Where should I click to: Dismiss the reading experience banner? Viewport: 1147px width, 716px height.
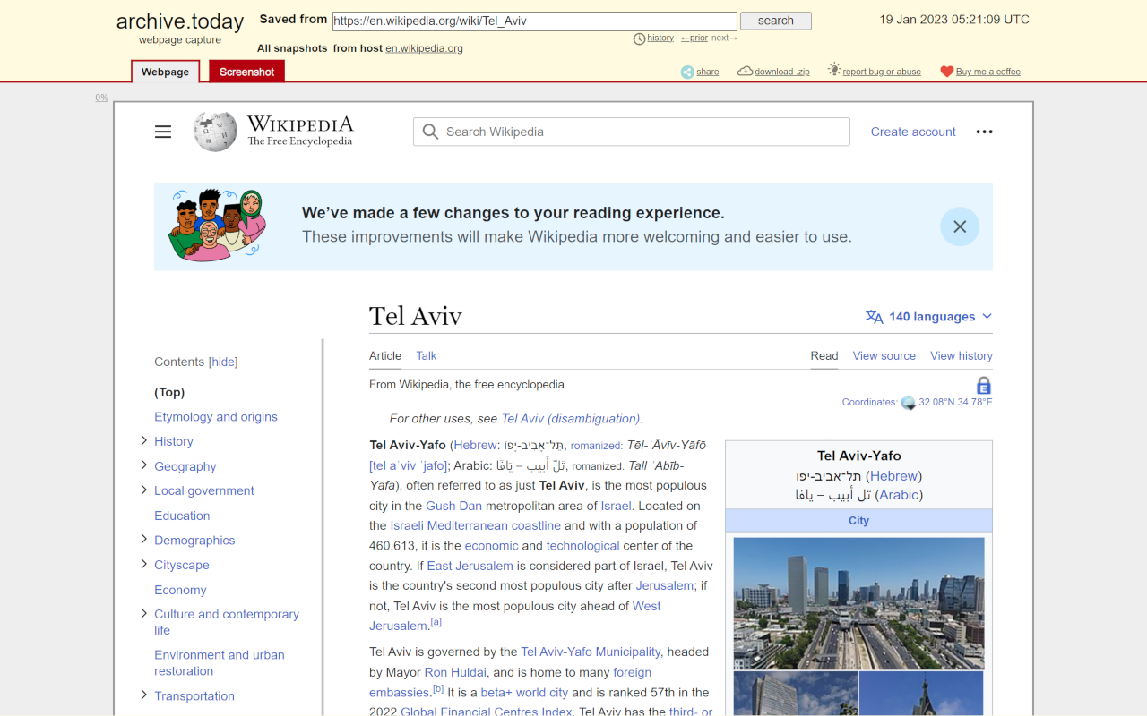[960, 226]
